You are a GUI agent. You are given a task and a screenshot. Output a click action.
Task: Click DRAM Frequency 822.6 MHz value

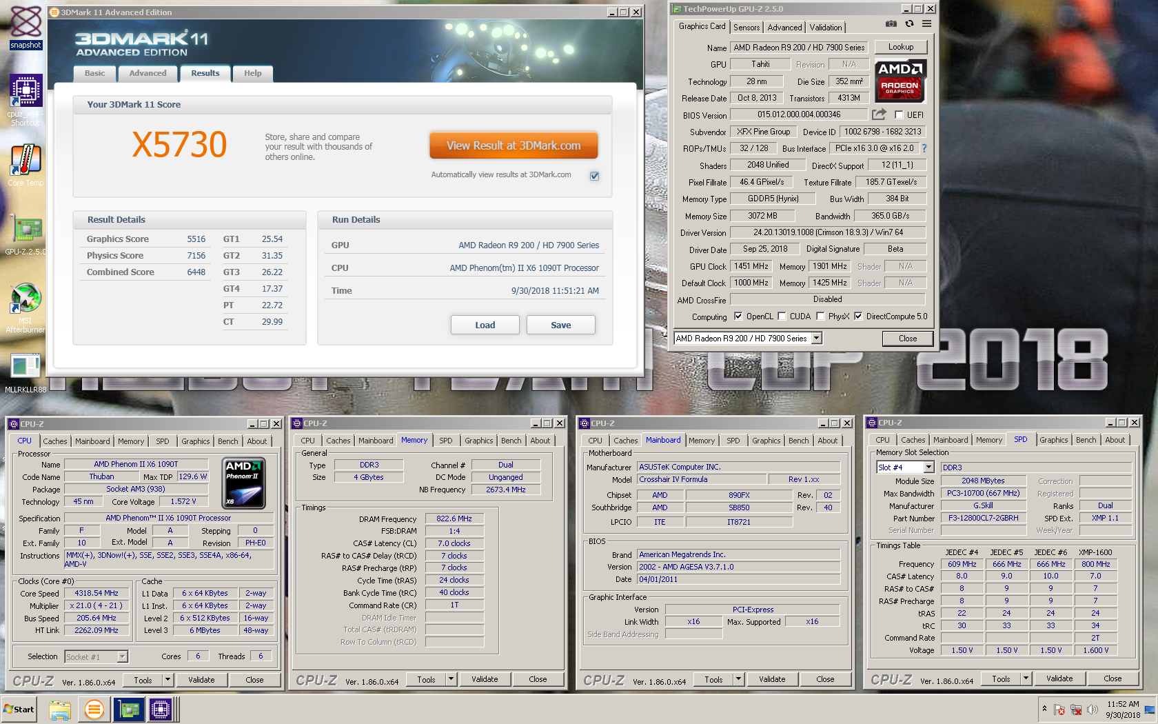point(454,519)
